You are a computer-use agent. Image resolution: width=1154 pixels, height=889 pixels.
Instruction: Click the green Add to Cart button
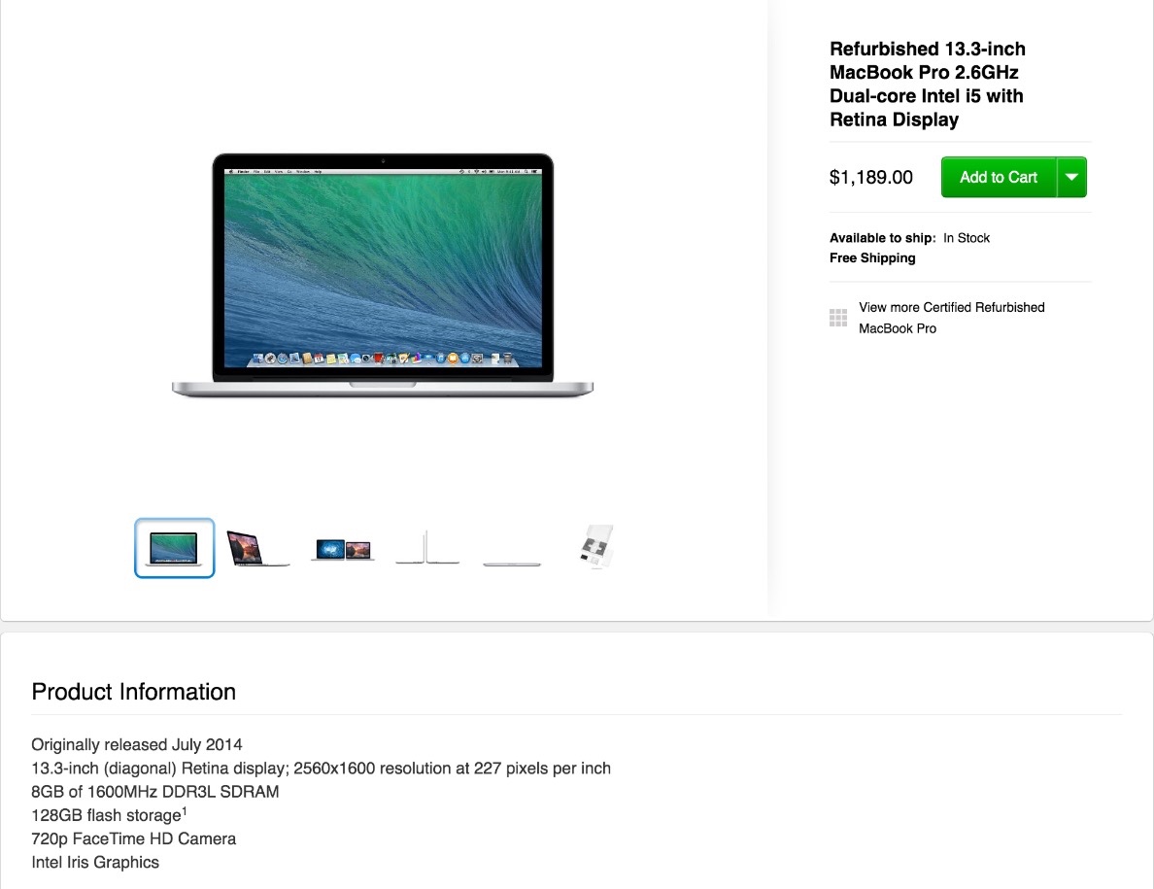[x=999, y=178]
